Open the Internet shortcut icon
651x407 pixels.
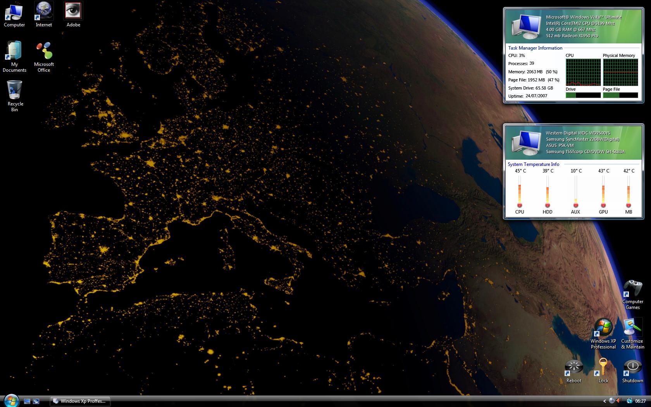pyautogui.click(x=44, y=12)
